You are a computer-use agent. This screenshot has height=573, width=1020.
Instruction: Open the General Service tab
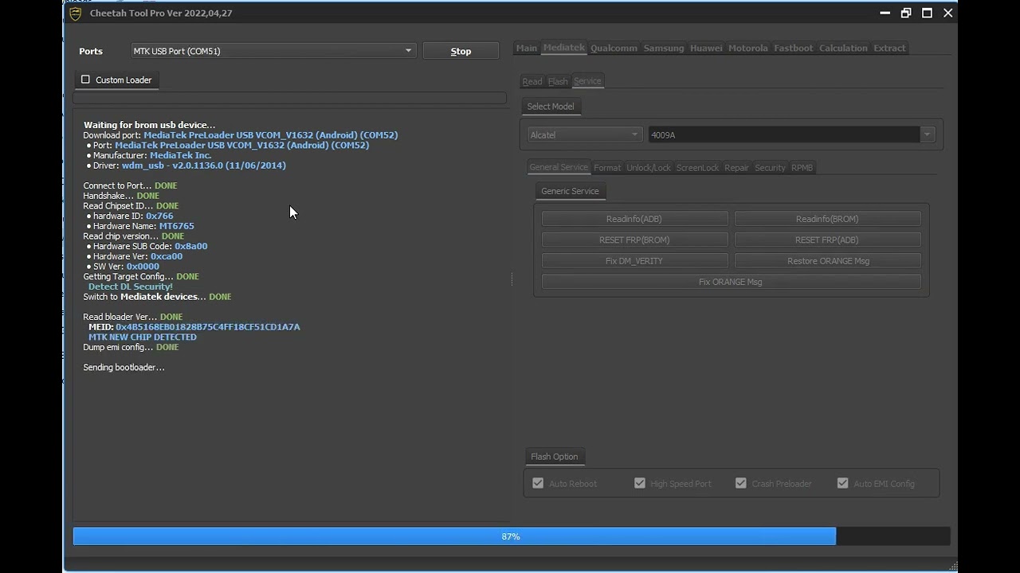[559, 167]
